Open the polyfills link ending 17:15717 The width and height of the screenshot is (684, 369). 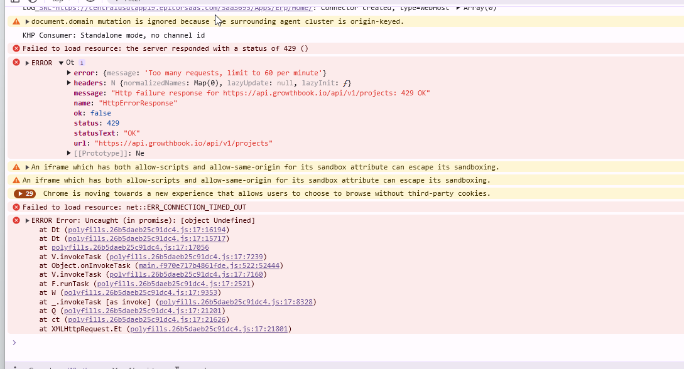(x=147, y=238)
